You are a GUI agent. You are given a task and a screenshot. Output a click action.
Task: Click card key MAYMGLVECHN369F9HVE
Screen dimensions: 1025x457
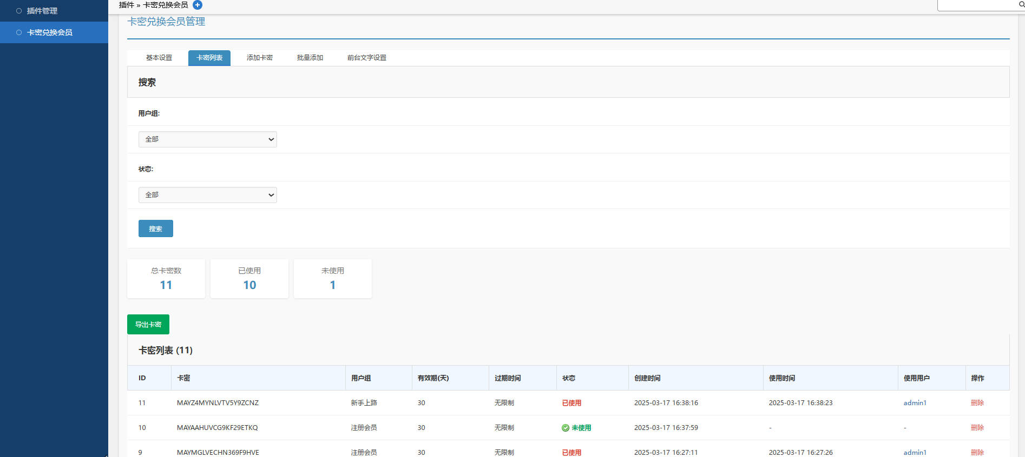point(218,453)
